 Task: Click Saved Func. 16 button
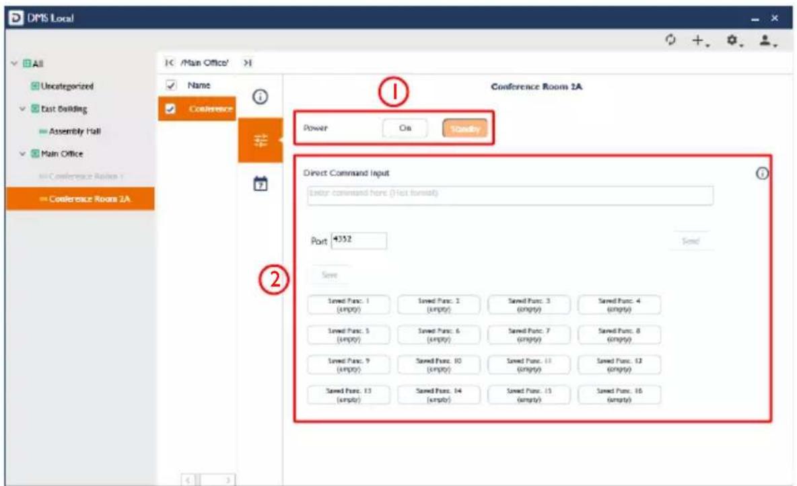pyautogui.click(x=619, y=395)
